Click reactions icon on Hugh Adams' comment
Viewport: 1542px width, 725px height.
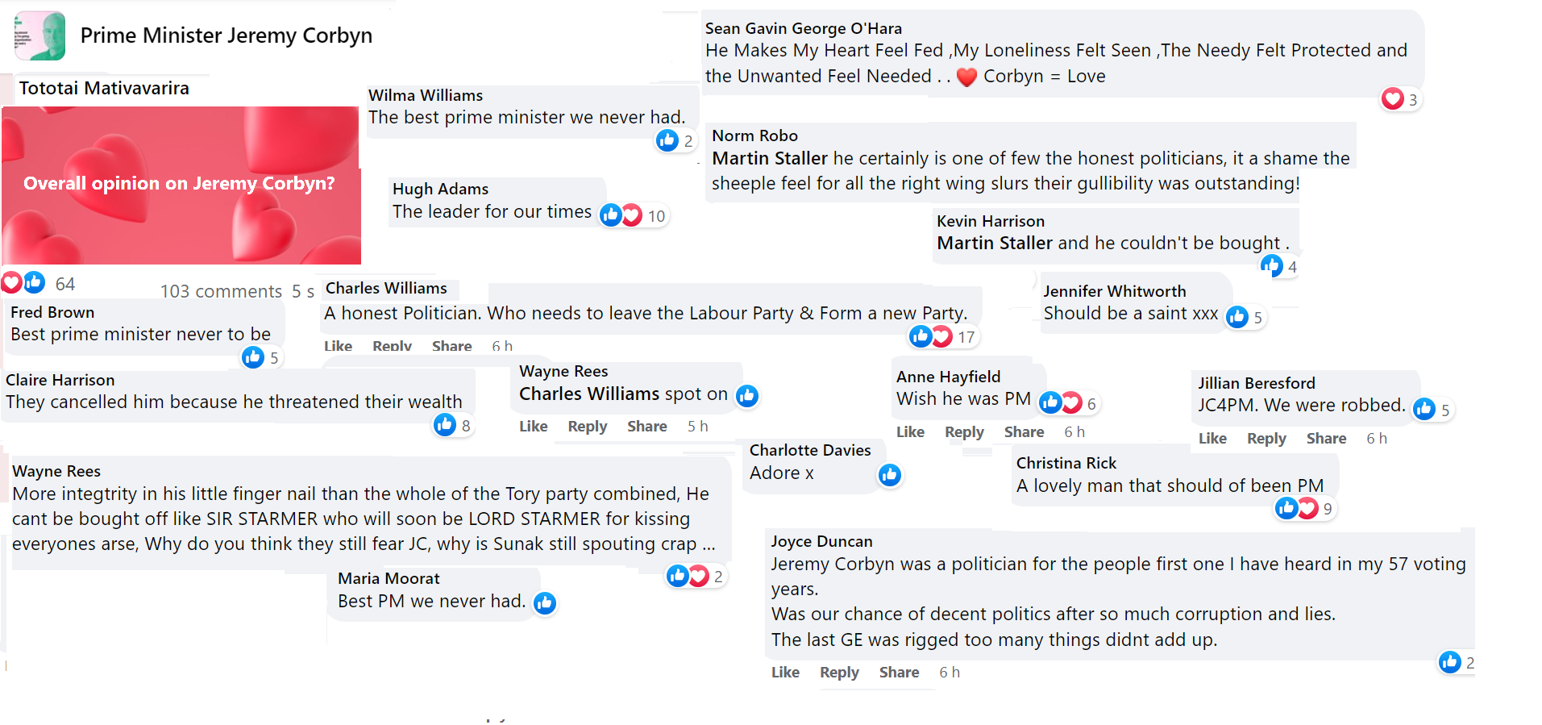[621, 215]
